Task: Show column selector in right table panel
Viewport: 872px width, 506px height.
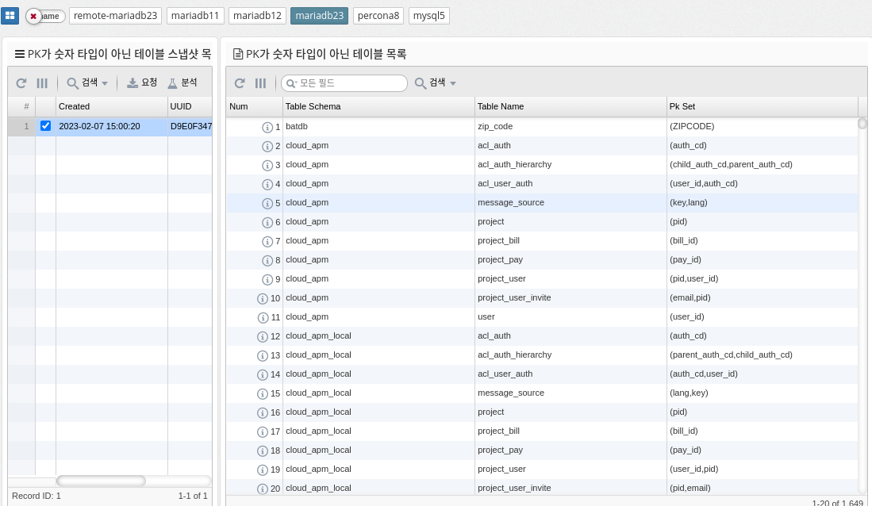Action: (x=260, y=83)
